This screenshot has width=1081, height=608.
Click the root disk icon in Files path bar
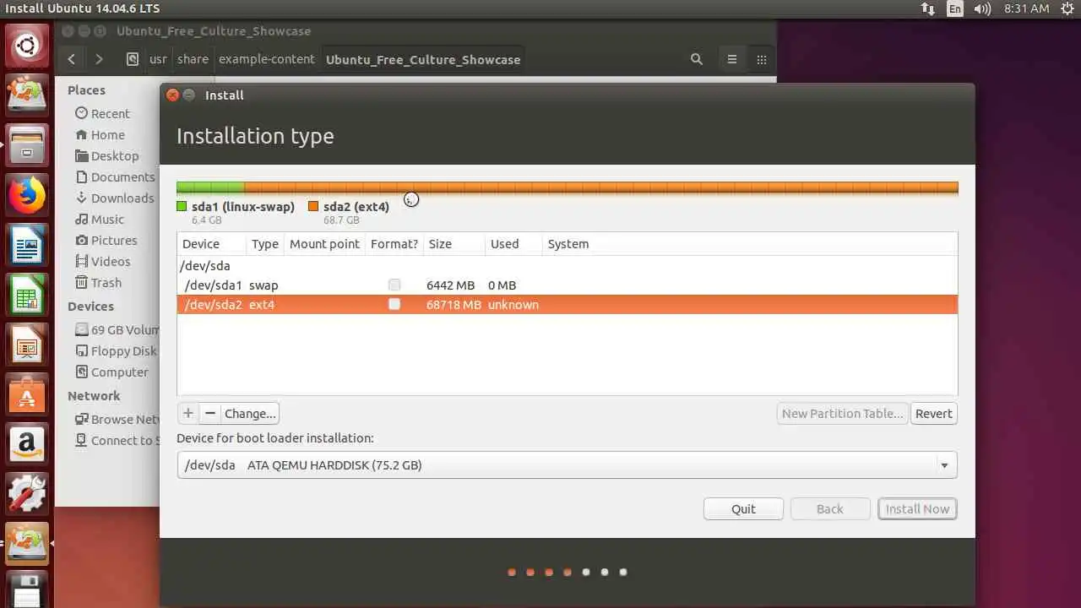(x=133, y=59)
